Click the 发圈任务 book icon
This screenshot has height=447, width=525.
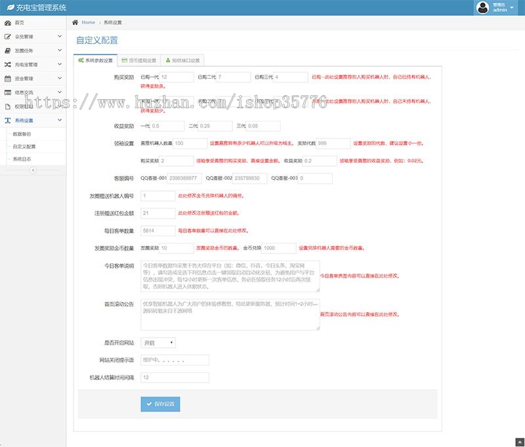pyautogui.click(x=8, y=51)
